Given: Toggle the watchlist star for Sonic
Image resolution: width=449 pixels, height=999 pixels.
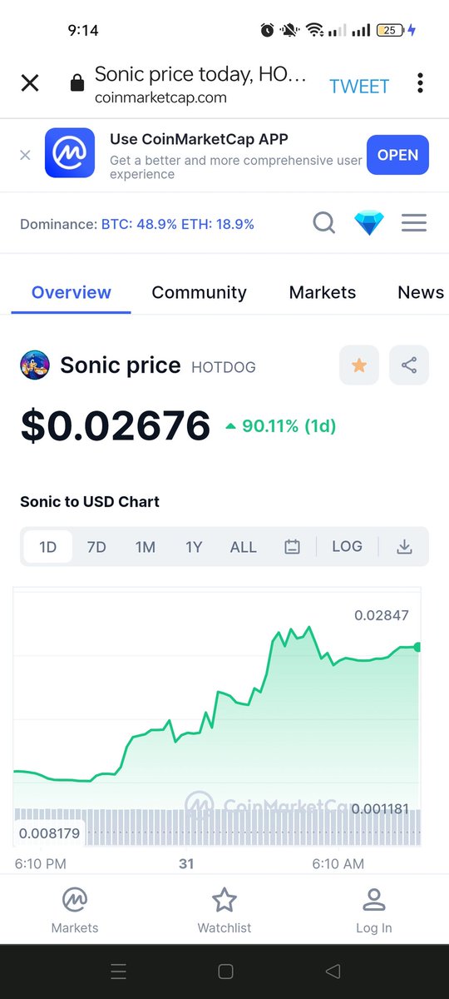Looking at the screenshot, I should (359, 365).
